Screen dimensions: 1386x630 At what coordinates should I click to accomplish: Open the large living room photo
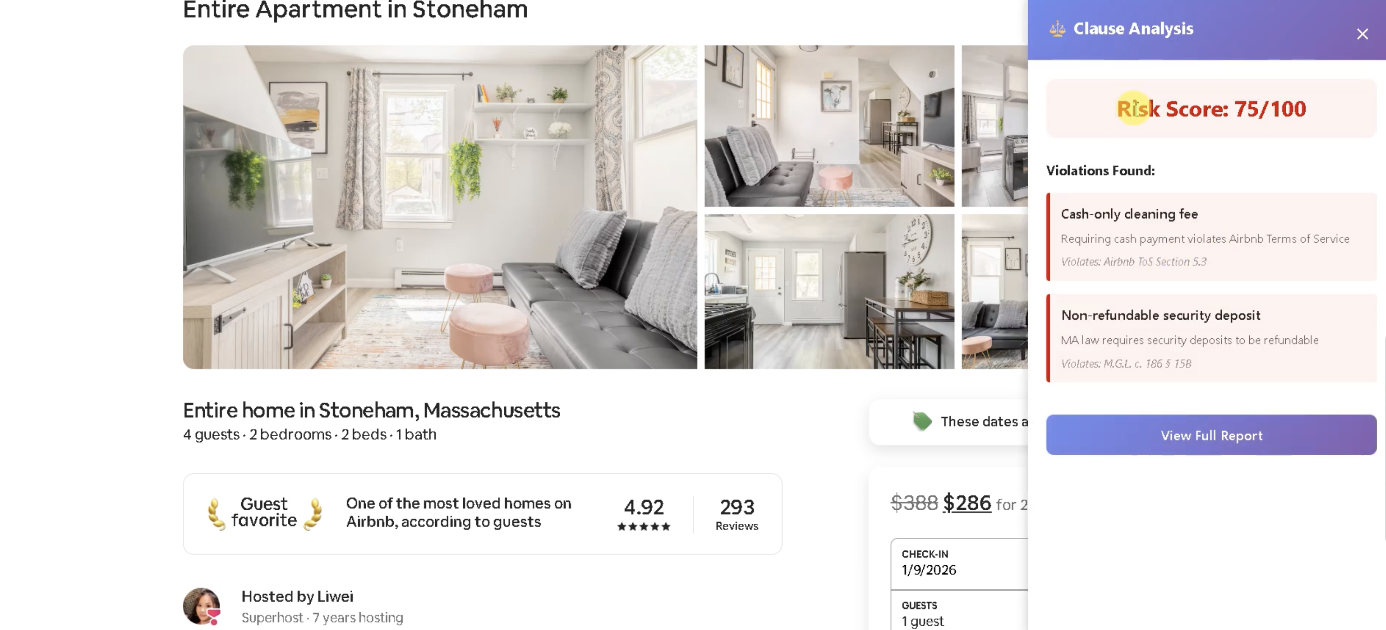(x=439, y=207)
